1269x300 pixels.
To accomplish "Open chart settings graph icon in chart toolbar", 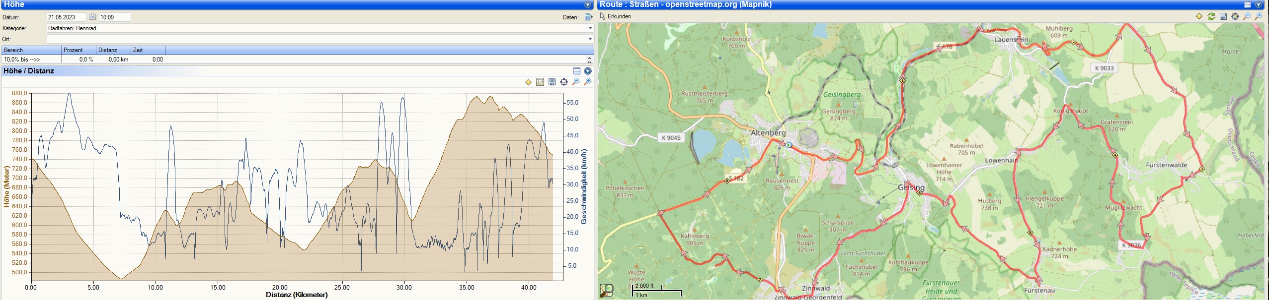I will pyautogui.click(x=540, y=82).
